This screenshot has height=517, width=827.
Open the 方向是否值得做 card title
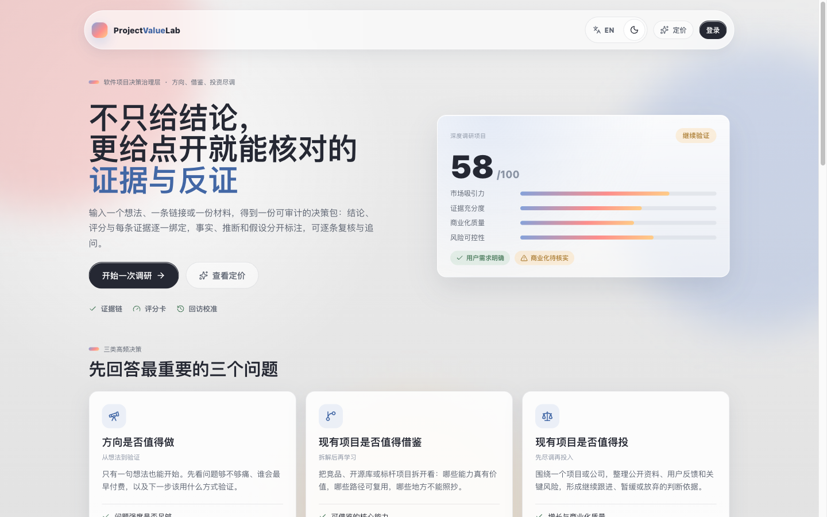tap(138, 442)
